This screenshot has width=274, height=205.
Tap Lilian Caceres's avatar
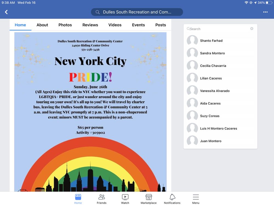pyautogui.click(x=192, y=78)
